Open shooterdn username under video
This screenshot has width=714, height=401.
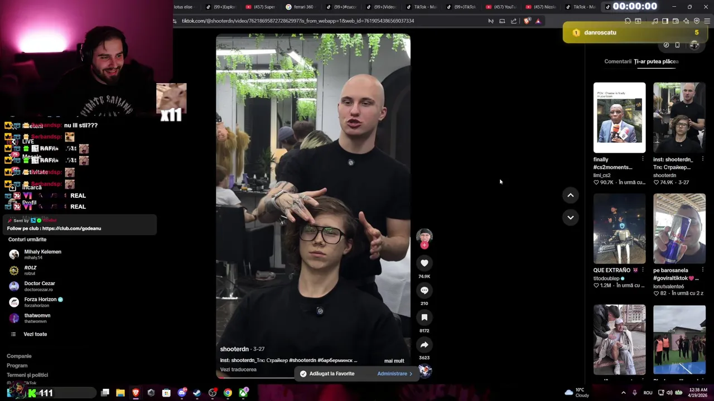coord(234,349)
